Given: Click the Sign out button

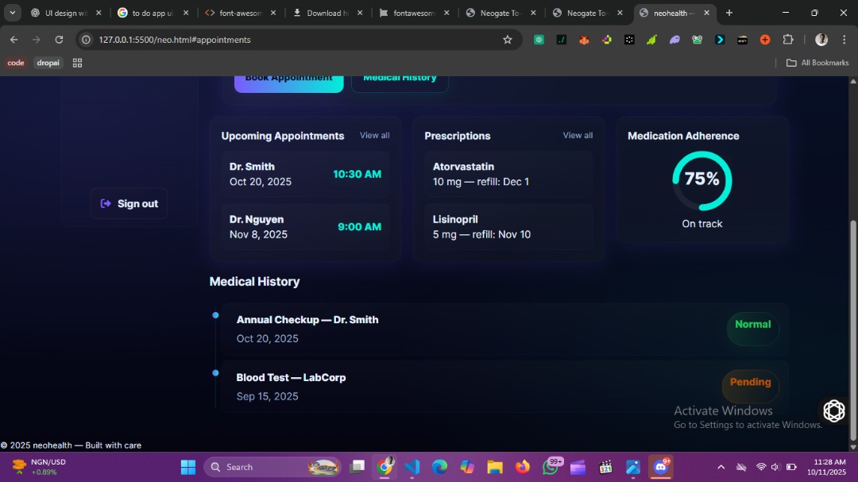Looking at the screenshot, I should pyautogui.click(x=129, y=203).
